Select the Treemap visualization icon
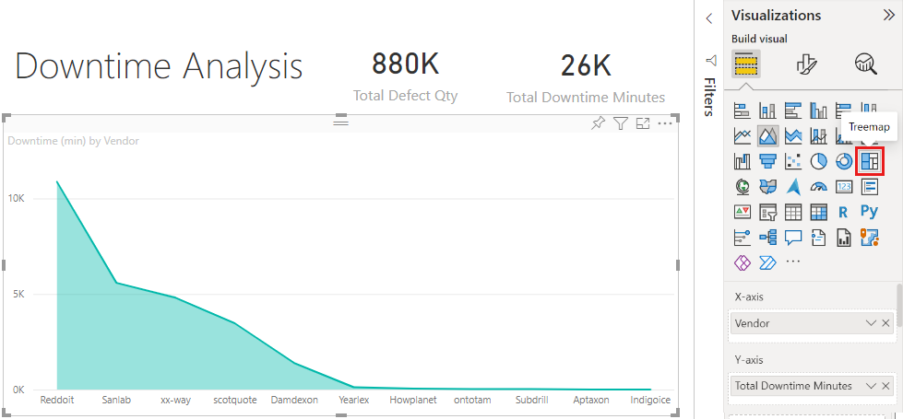Viewport: 903px width, 419px height. [x=869, y=161]
